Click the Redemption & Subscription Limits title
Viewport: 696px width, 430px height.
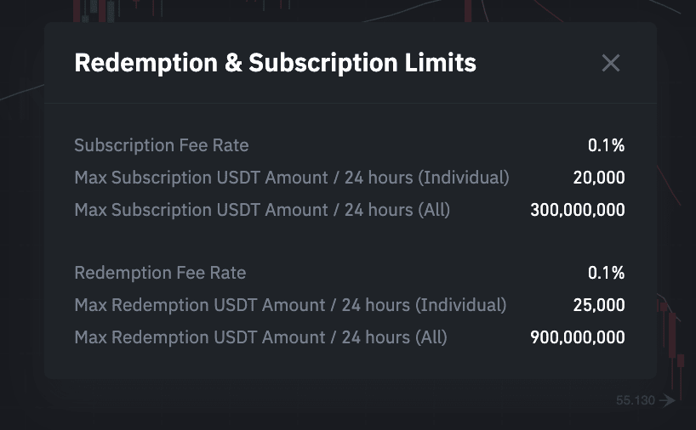click(x=275, y=63)
